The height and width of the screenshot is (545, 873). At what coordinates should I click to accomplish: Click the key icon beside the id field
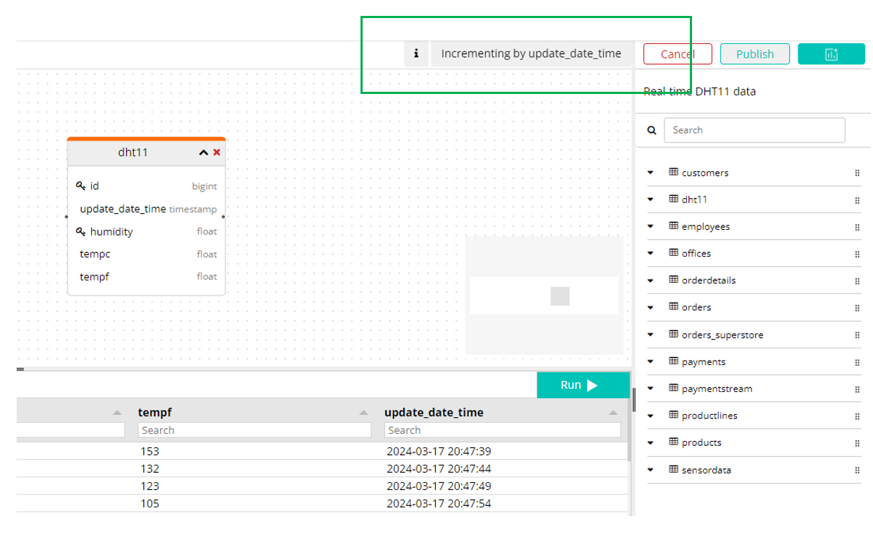pyautogui.click(x=81, y=186)
